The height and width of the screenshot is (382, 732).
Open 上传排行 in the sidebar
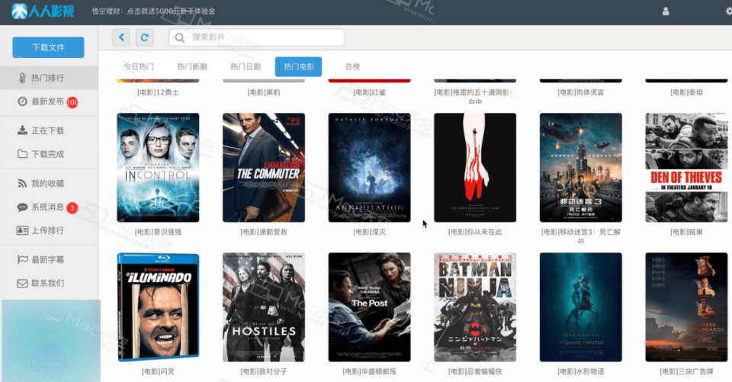[49, 230]
